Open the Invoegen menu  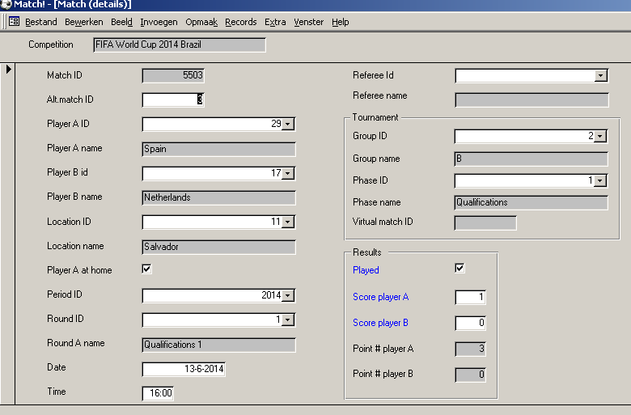159,22
